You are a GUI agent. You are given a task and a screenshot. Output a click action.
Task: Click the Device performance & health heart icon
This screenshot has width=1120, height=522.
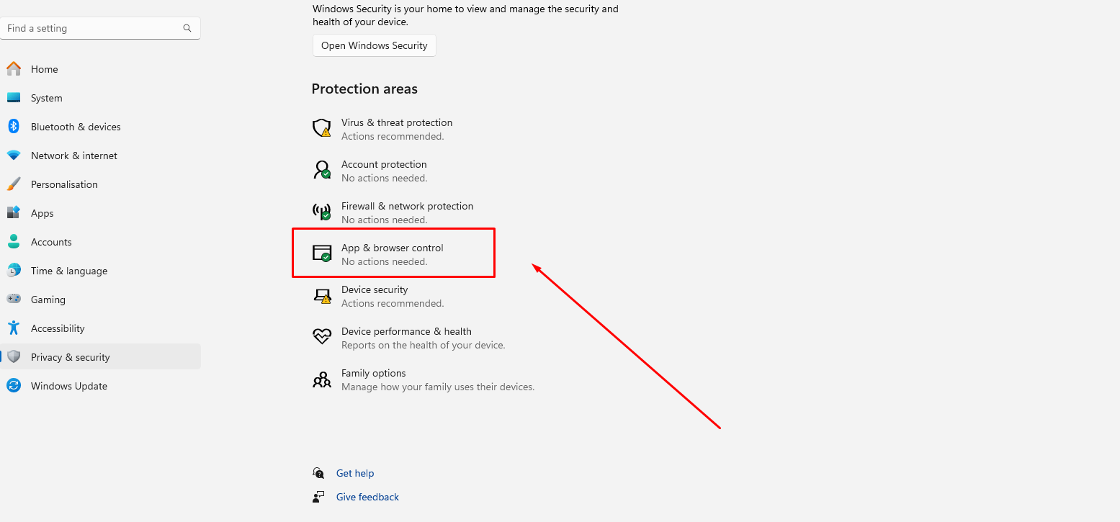pos(321,337)
